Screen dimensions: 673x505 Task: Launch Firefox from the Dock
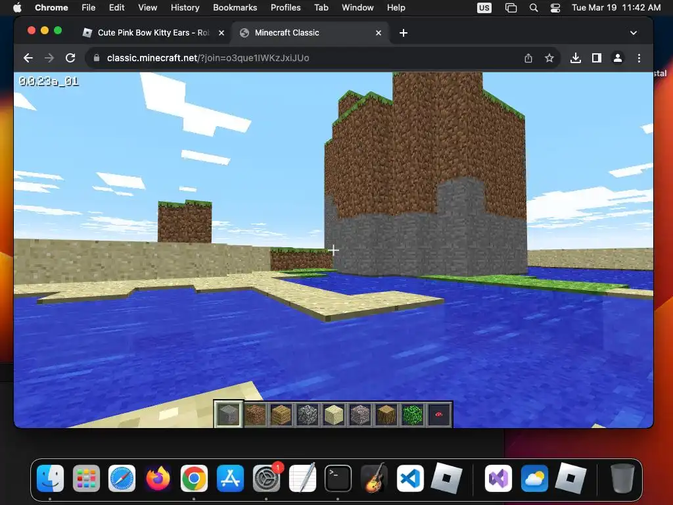158,479
